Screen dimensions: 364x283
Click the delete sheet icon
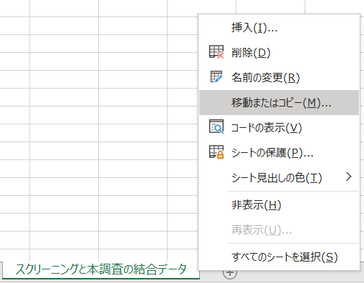216,52
